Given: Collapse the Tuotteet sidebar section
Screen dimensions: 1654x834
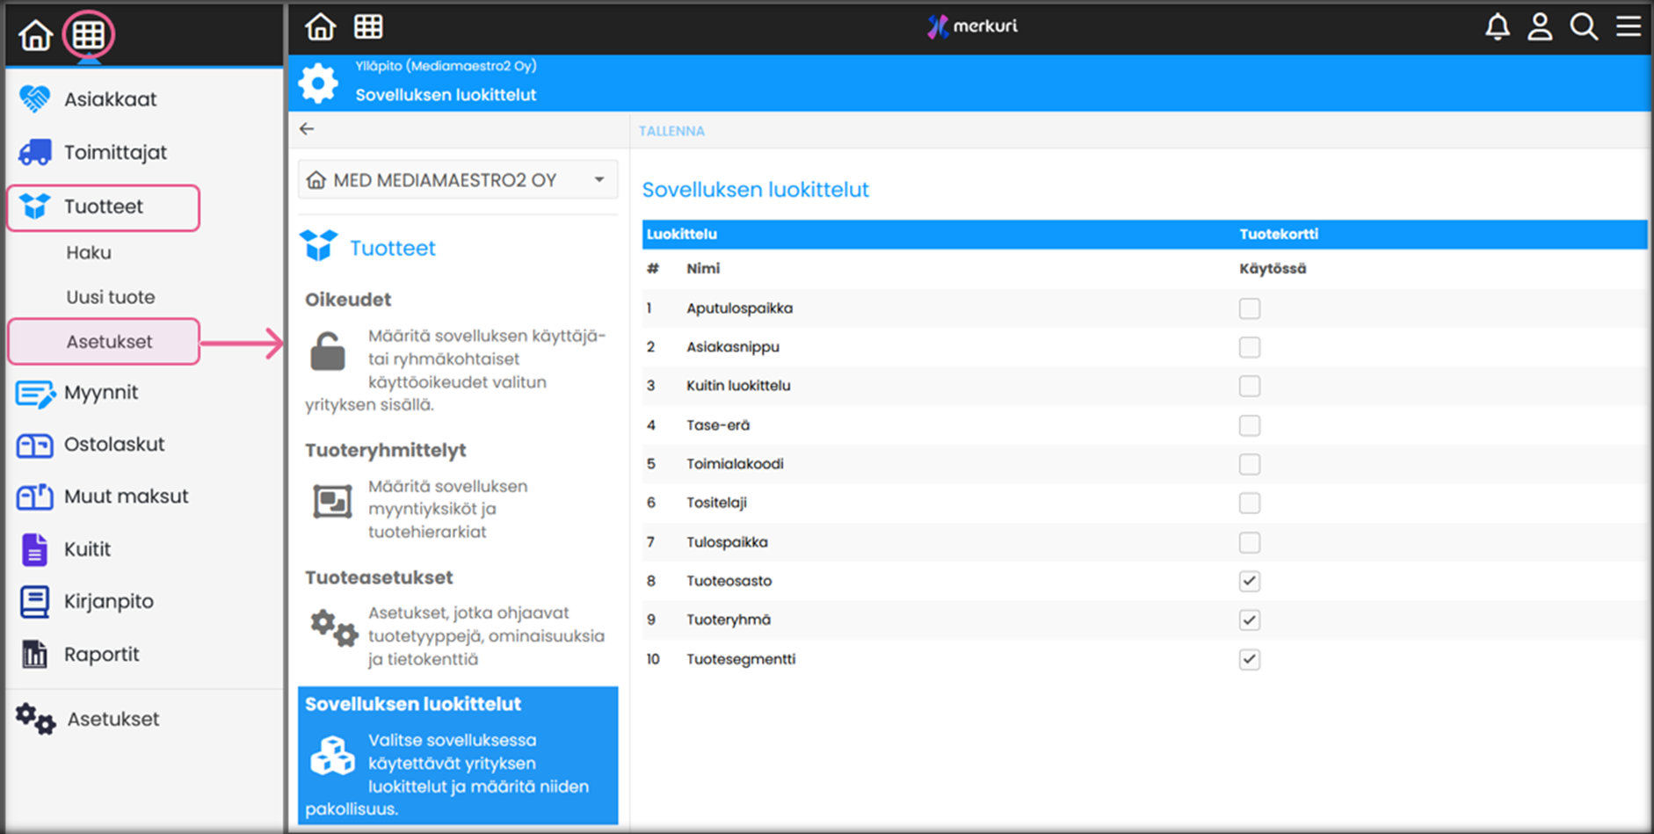Looking at the screenshot, I should coord(104,207).
